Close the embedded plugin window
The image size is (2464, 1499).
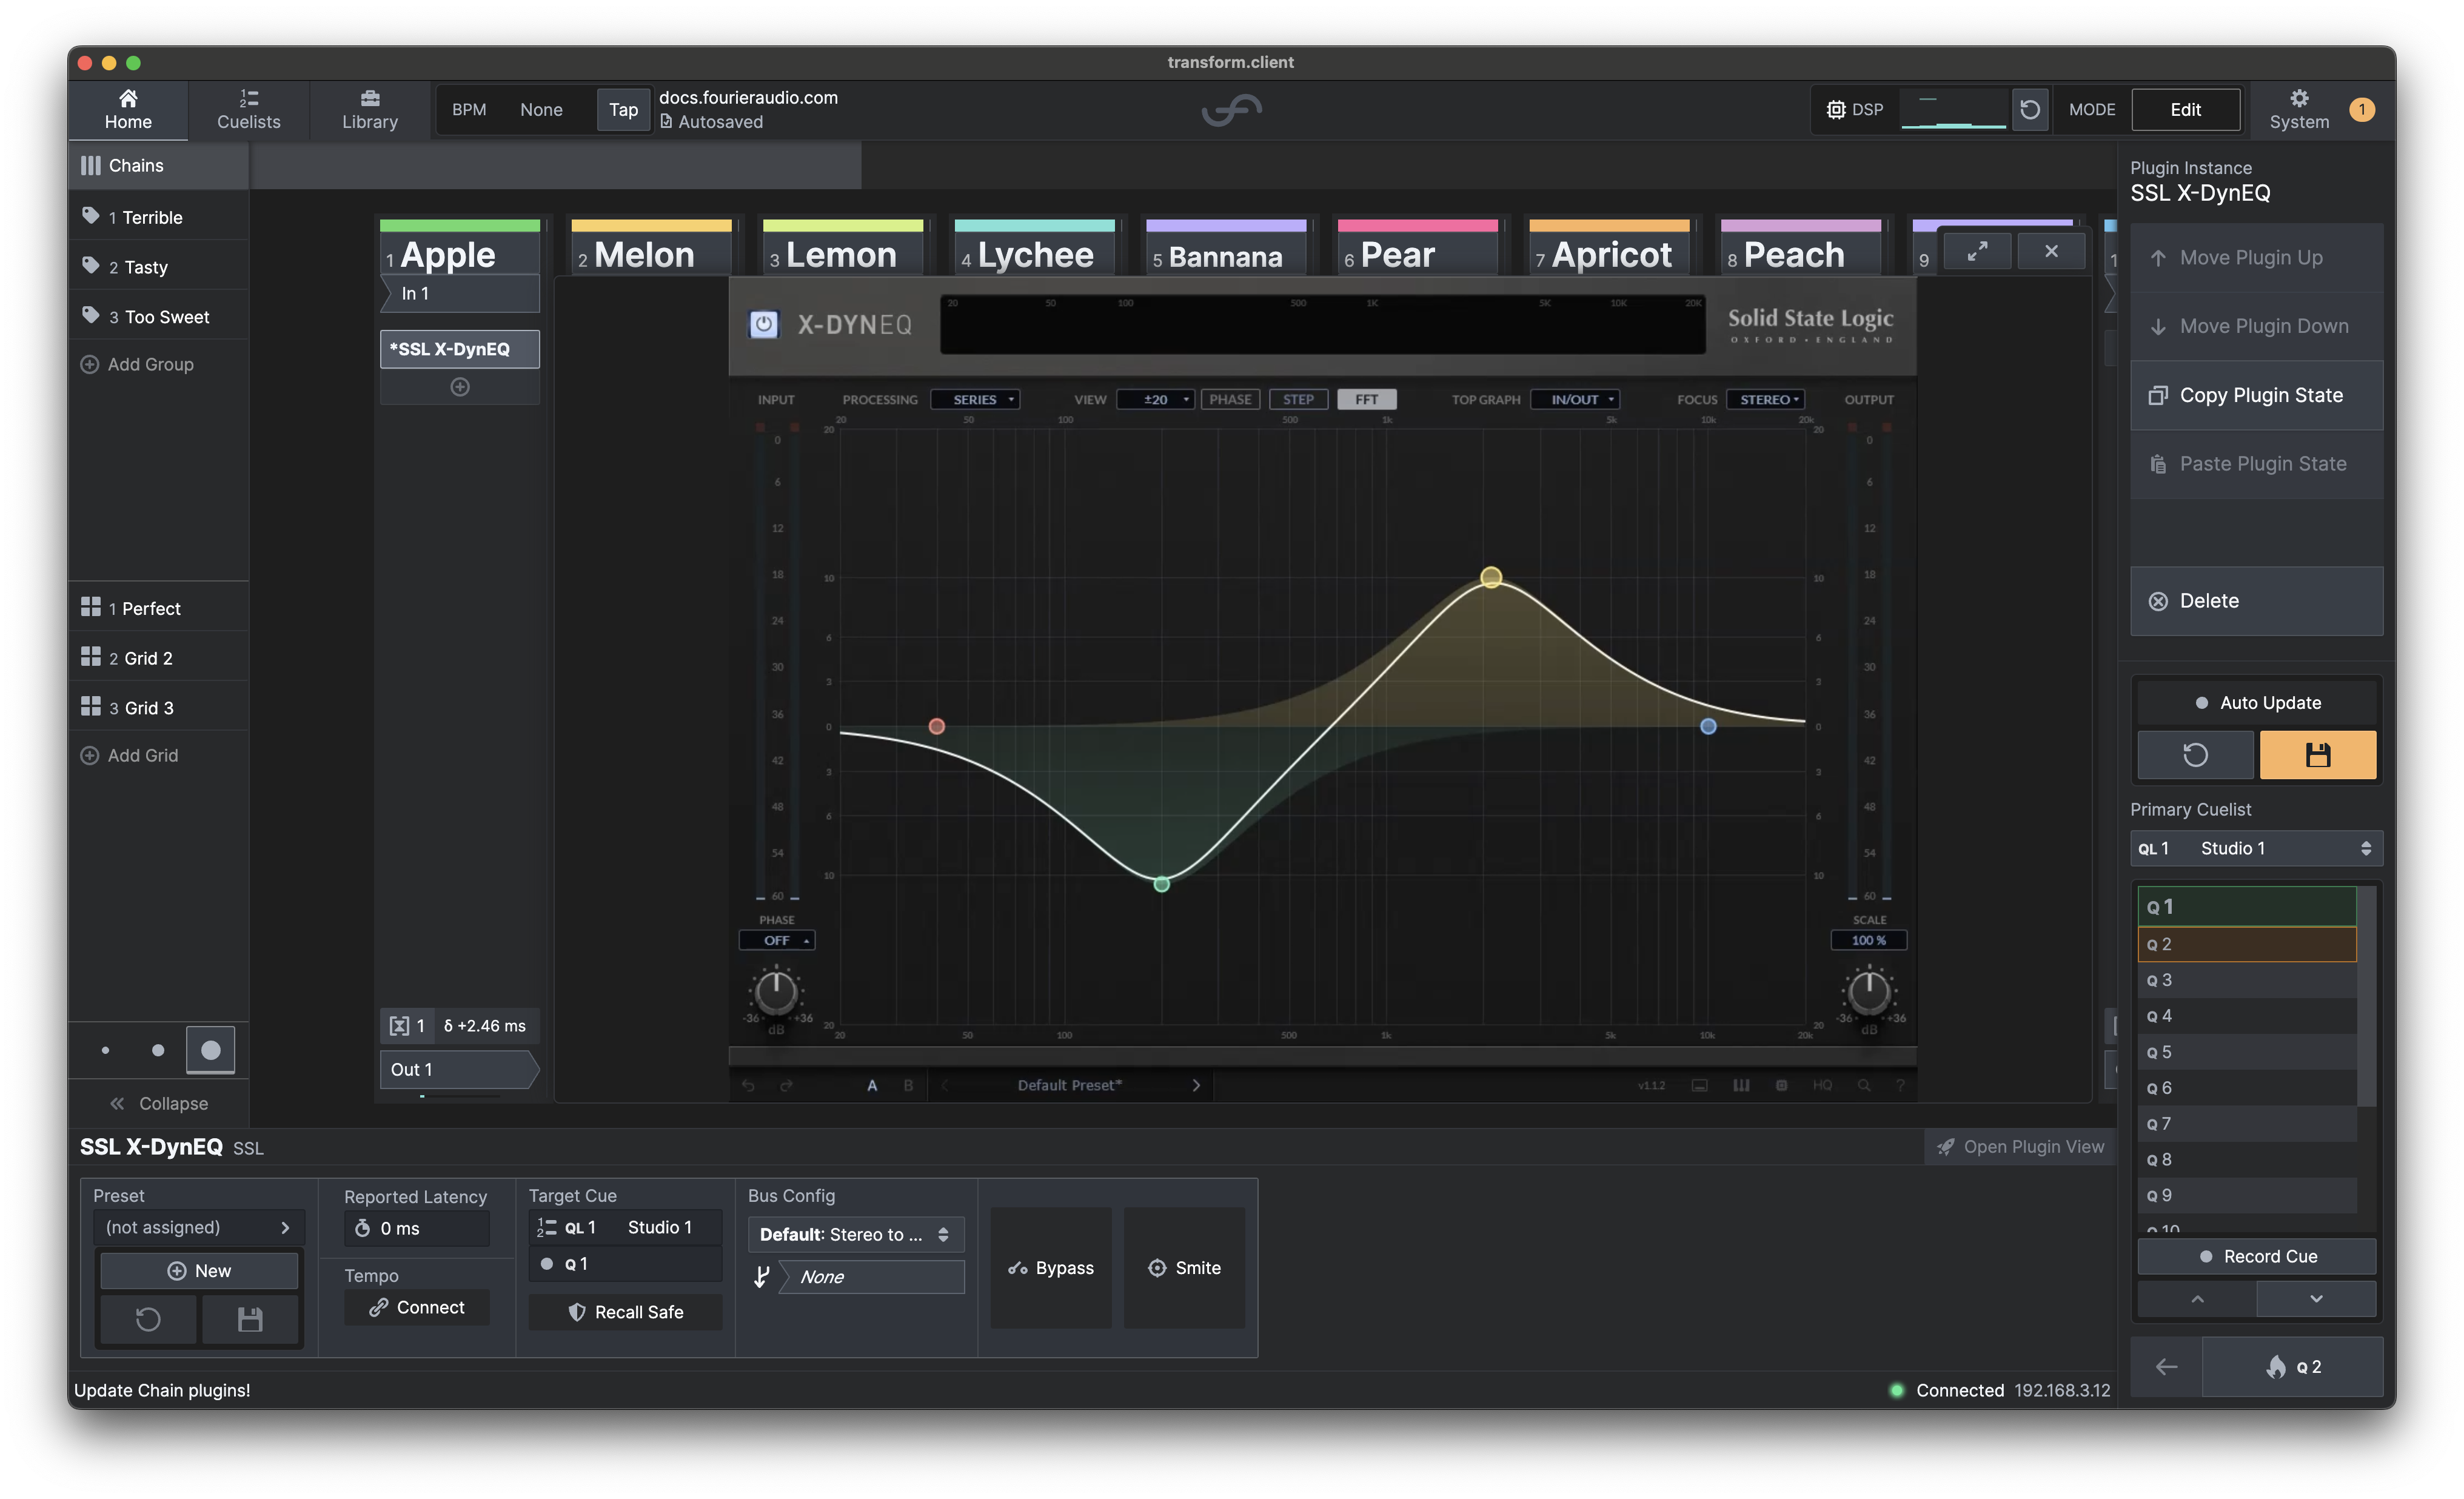point(2051,251)
